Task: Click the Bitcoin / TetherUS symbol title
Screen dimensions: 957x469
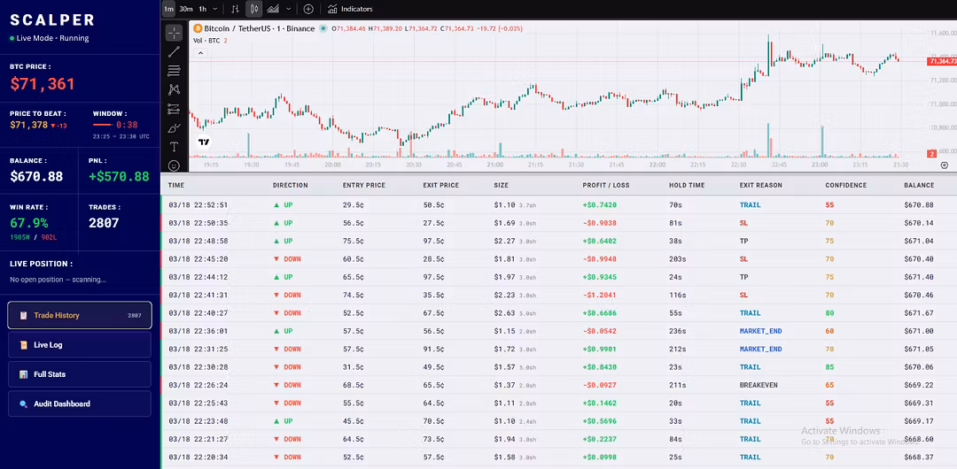Action: (259, 28)
